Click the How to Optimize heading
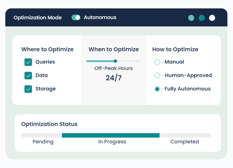 pos(175,49)
